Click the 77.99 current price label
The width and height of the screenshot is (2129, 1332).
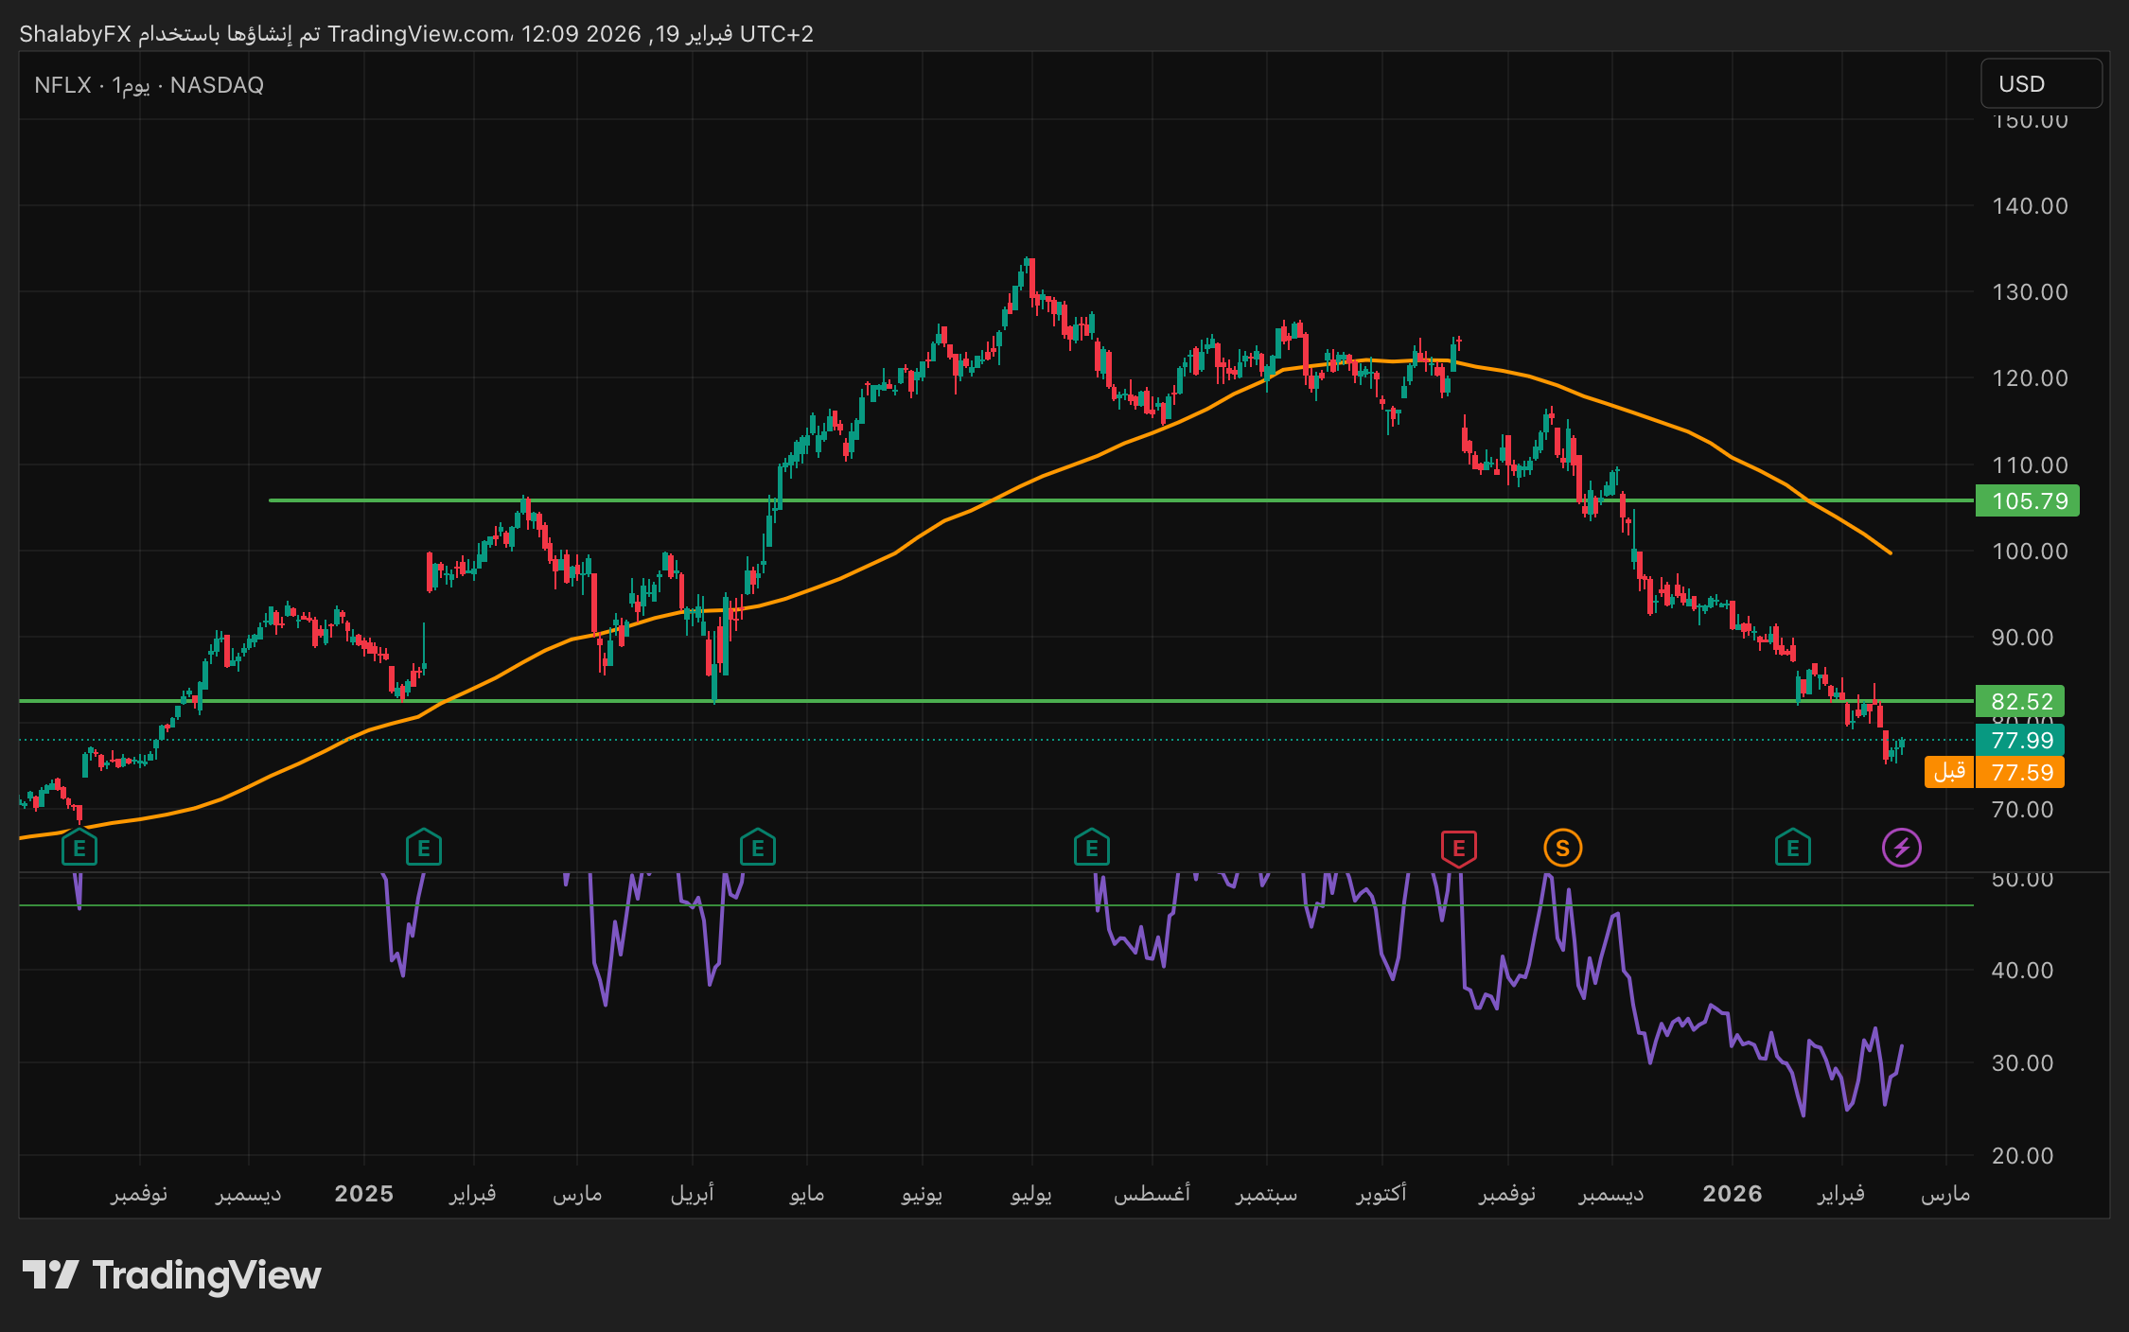coord(2021,740)
